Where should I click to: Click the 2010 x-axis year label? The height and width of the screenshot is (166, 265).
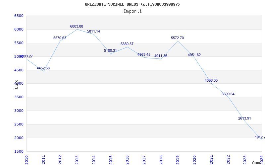pos(26,160)
